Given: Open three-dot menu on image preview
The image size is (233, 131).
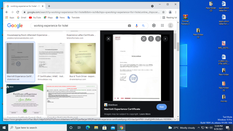Looking at the screenshot, I should (x=151, y=39).
